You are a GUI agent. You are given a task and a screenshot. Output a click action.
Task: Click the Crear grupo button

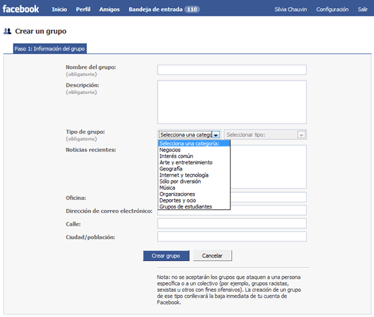pos(166,256)
